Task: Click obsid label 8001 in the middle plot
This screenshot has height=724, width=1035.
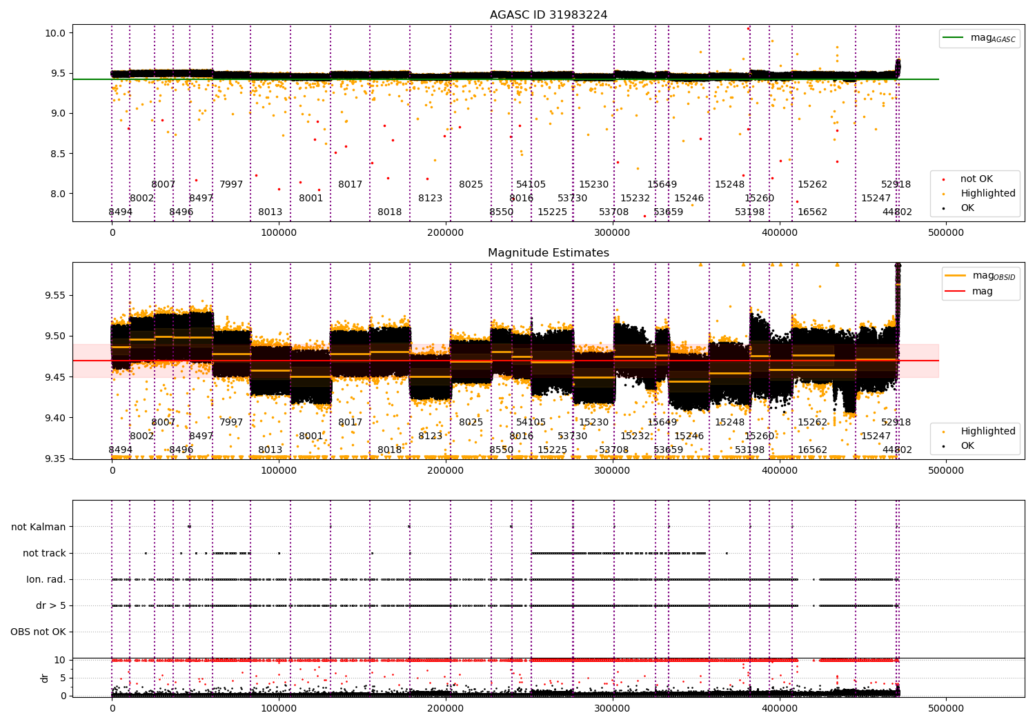Action: 311,436
